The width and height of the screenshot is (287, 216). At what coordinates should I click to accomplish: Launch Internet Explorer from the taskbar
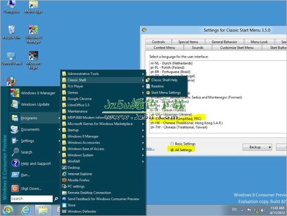pyautogui.click(x=26, y=210)
